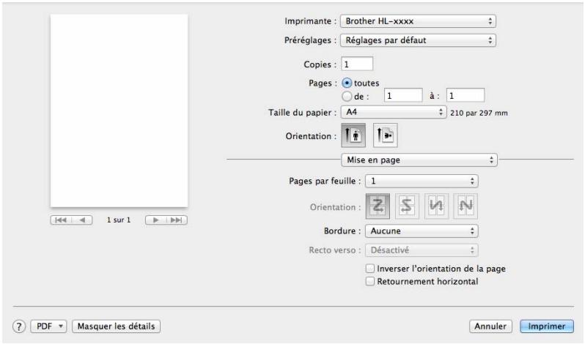Click the '1 sur 1' page indicator
The height and width of the screenshot is (344, 585).
click(x=119, y=220)
